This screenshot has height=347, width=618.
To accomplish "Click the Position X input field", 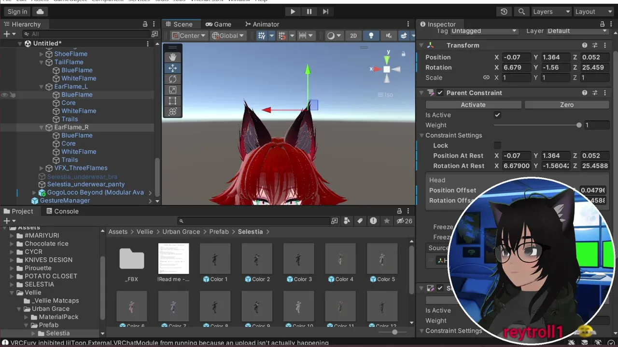I will click(x=516, y=57).
